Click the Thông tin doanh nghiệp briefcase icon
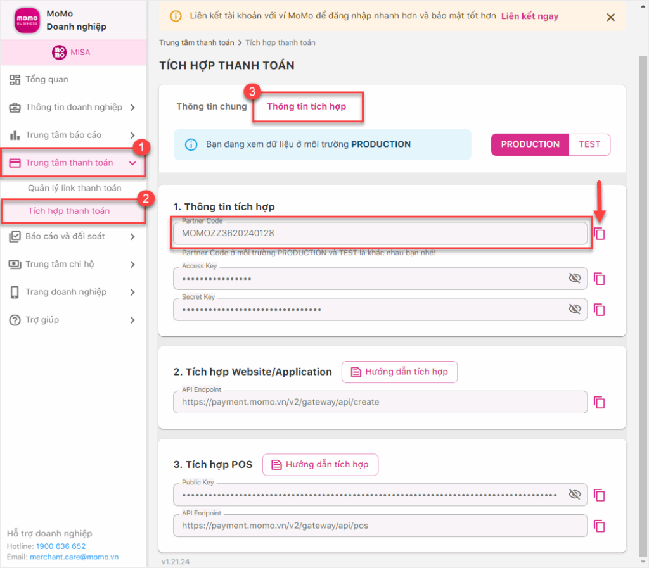 pyautogui.click(x=15, y=108)
